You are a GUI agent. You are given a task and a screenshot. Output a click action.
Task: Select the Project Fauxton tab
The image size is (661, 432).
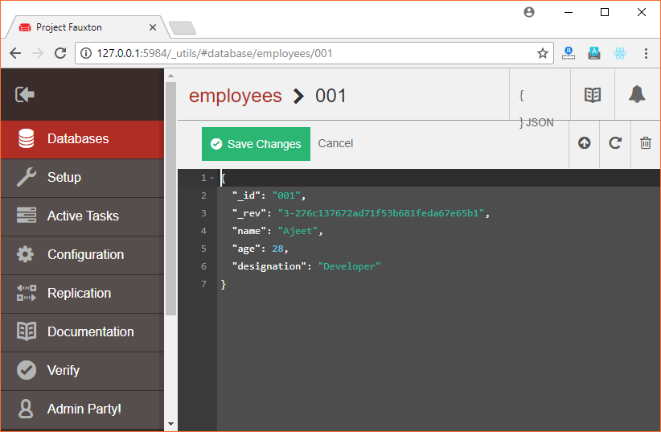pos(88,27)
